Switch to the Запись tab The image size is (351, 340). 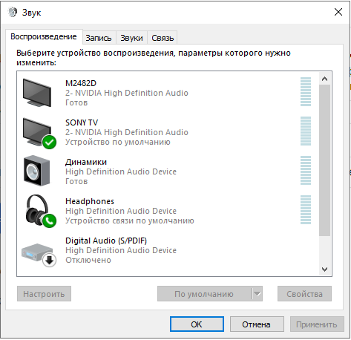99,38
